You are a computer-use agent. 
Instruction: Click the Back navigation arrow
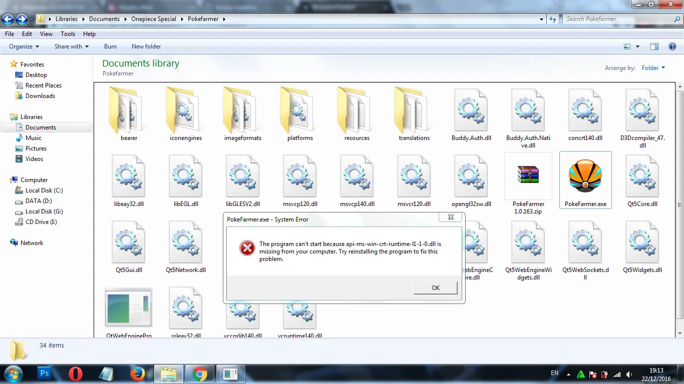(8, 19)
